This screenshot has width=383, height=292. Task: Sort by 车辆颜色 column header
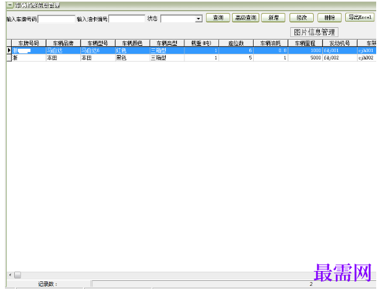tap(132, 43)
